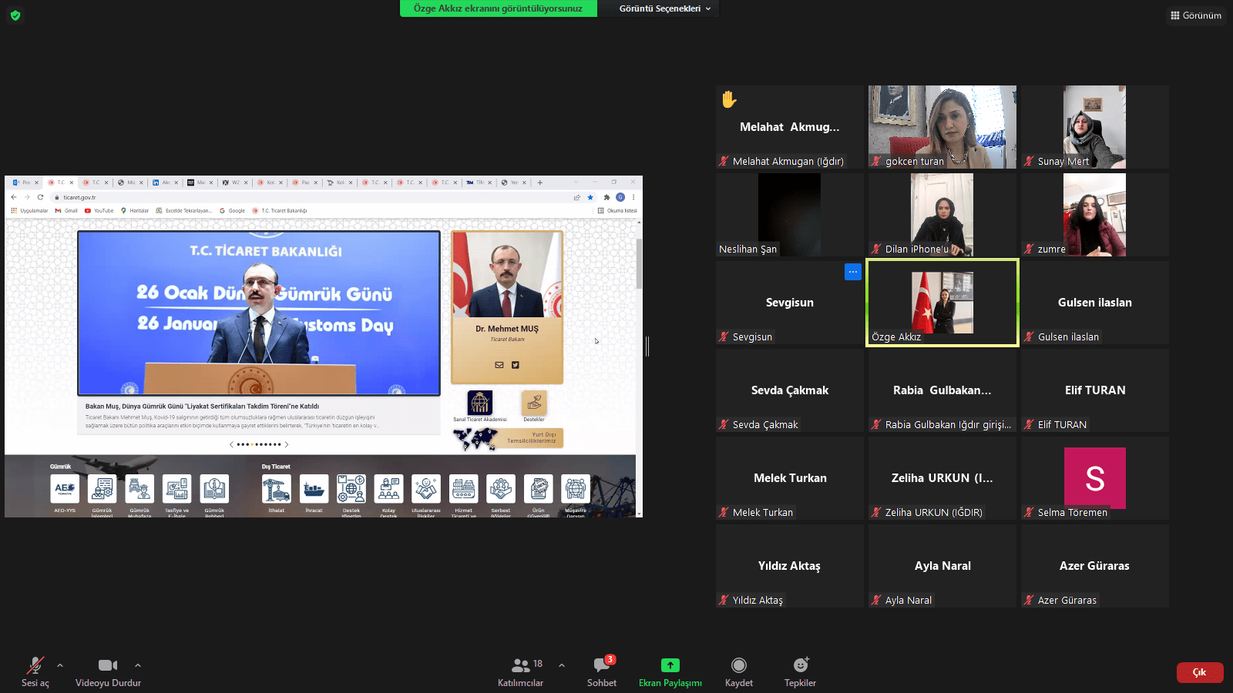Click the Kaydet record button
The height and width of the screenshot is (693, 1233).
[738, 671]
